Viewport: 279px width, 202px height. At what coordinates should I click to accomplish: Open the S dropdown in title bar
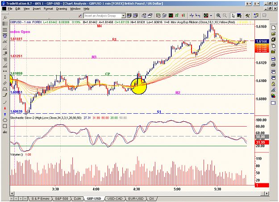click(x=249, y=4)
